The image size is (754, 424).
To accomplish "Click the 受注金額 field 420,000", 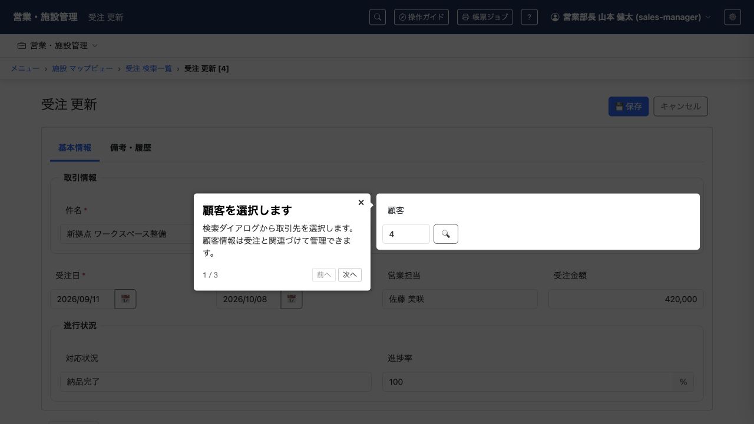I will (626, 299).
